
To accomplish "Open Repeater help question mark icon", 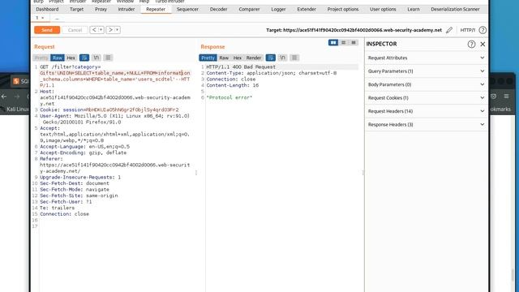I will (483, 30).
